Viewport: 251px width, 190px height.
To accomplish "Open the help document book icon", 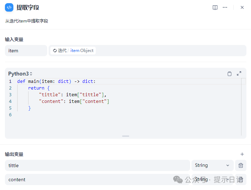I will [215, 7].
